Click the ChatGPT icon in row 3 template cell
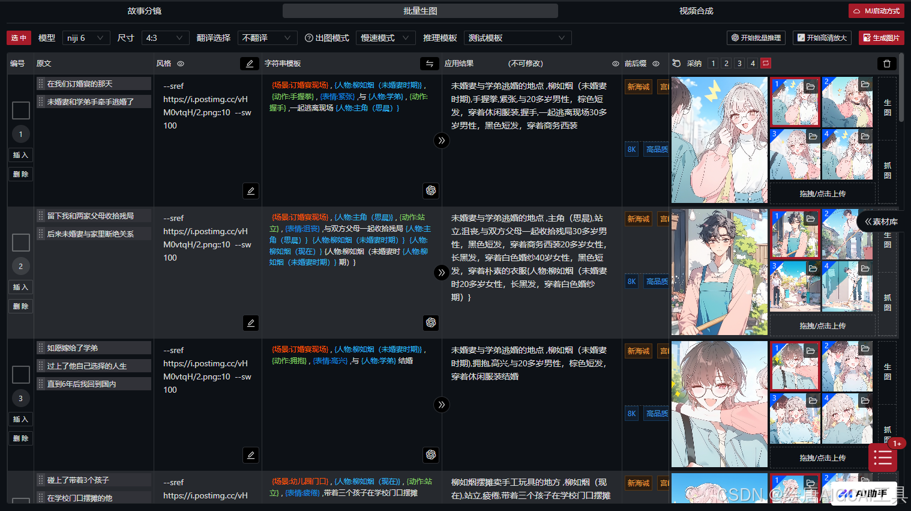Screen dimensions: 911x511 click(431, 455)
